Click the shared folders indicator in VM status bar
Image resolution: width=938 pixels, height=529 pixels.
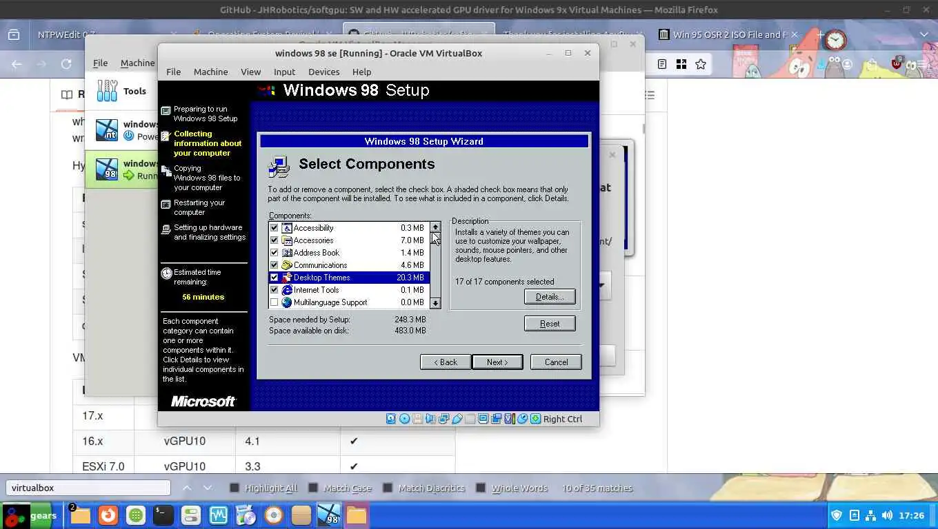point(470,419)
